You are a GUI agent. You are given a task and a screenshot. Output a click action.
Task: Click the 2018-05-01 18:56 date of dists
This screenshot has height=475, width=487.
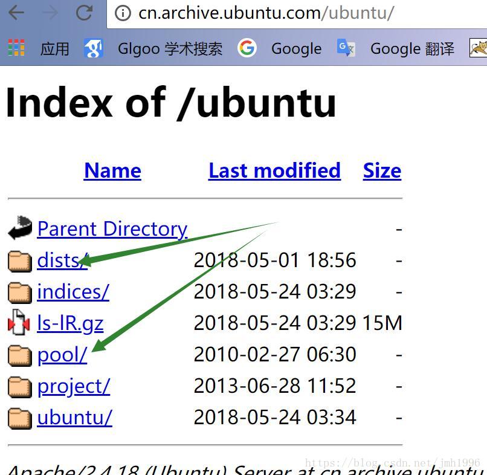[275, 260]
